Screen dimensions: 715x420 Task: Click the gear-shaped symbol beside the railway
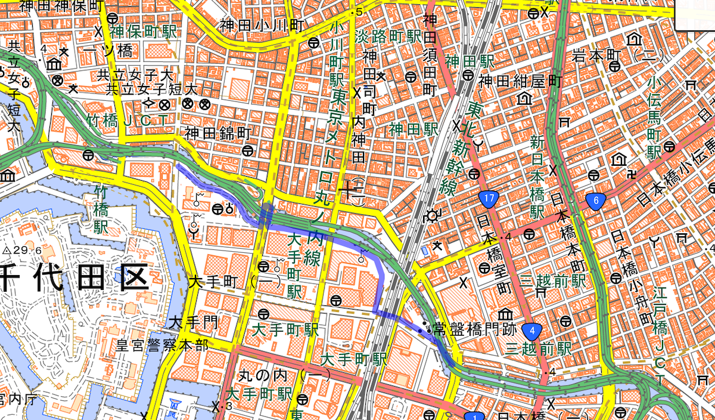click(432, 216)
